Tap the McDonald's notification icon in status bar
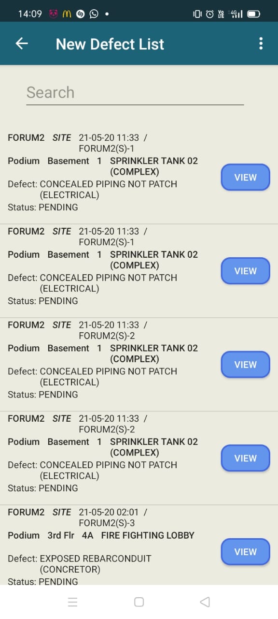Image resolution: width=278 pixels, height=619 pixels. [67, 14]
